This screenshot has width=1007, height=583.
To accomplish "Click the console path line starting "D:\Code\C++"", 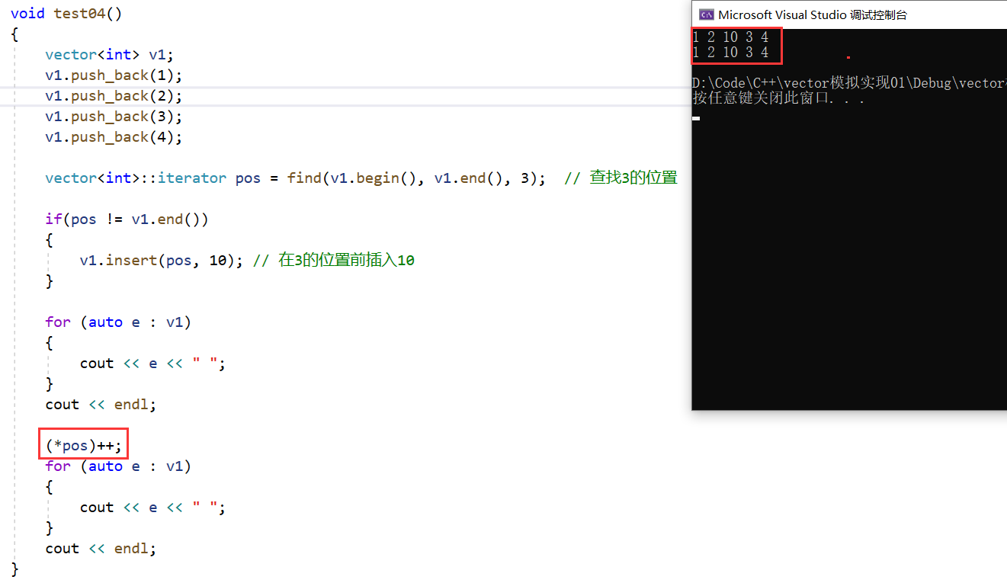I will (849, 82).
